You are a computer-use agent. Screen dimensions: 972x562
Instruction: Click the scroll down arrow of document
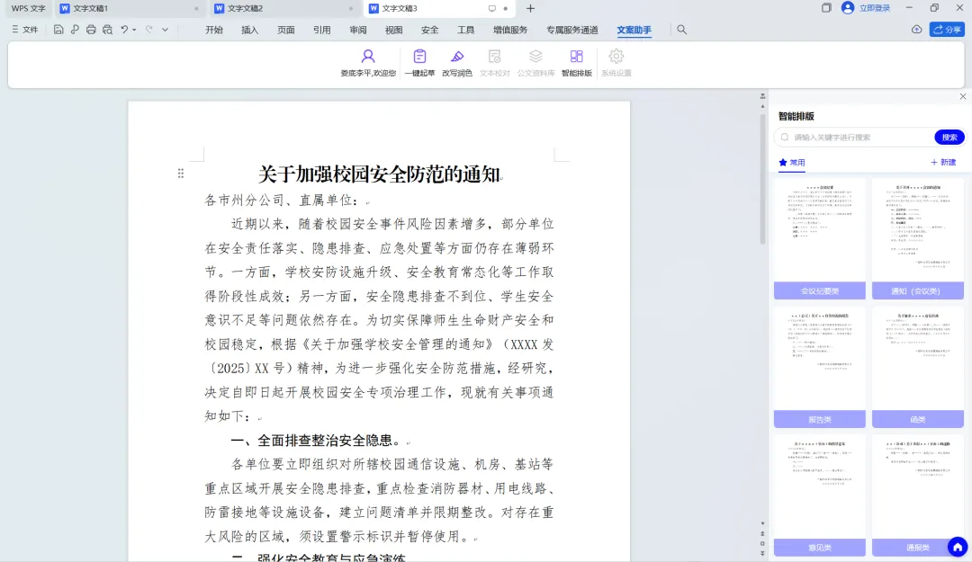762,523
